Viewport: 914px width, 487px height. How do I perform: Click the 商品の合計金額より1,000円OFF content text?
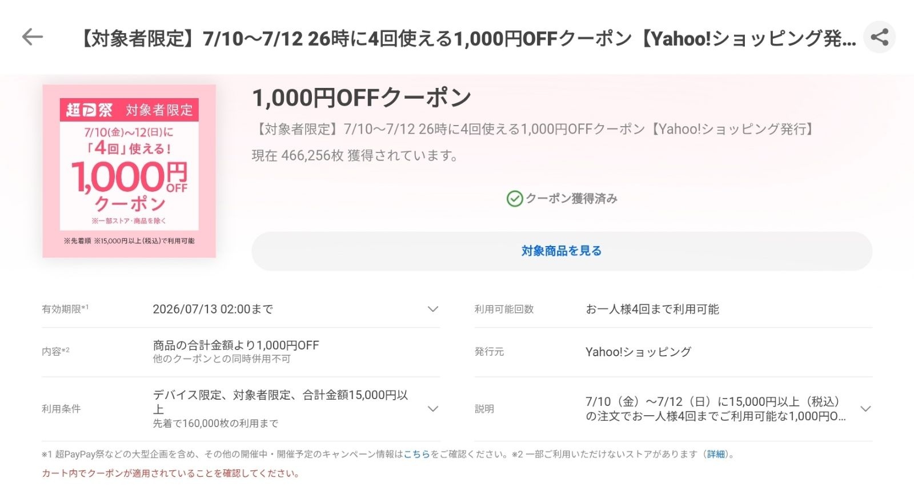click(236, 345)
